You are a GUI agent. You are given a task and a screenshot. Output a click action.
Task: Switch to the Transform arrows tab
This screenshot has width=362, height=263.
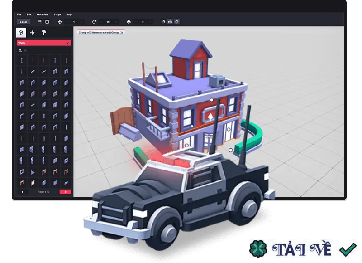point(32,33)
